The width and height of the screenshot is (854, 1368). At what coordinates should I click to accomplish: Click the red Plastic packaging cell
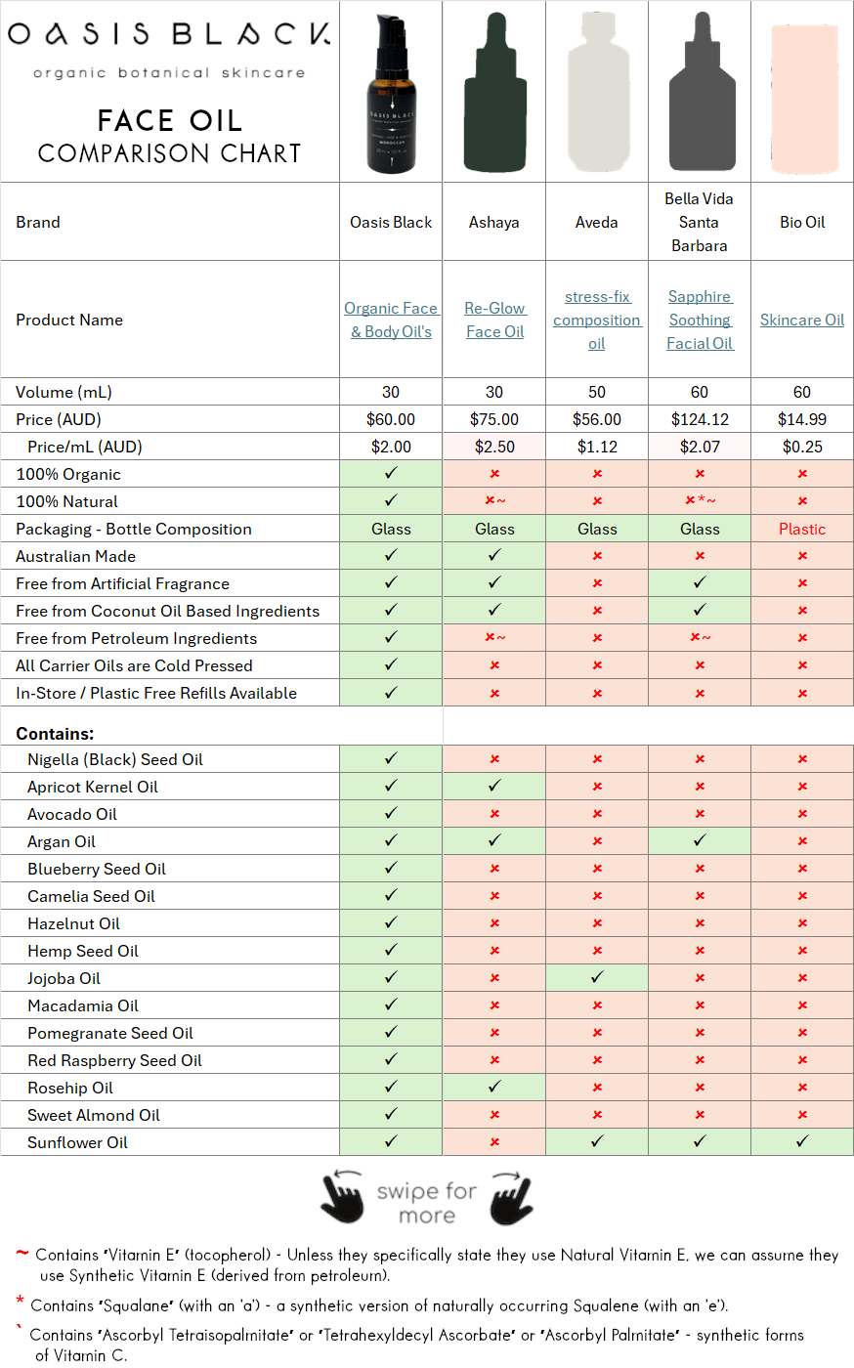click(802, 529)
